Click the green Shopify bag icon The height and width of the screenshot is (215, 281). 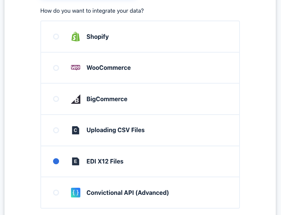click(75, 37)
